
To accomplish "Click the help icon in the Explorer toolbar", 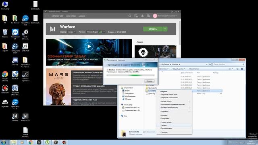I will click(x=242, y=69).
